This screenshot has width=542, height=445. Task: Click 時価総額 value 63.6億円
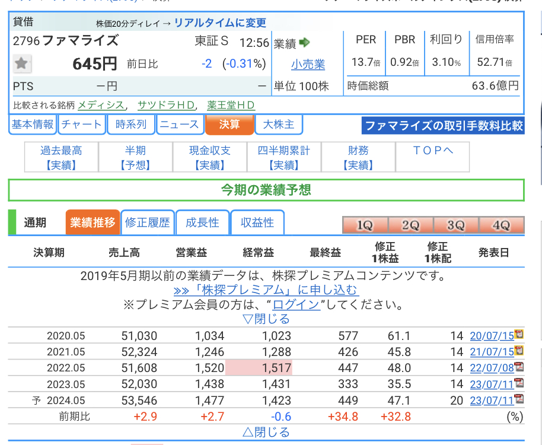(495, 85)
